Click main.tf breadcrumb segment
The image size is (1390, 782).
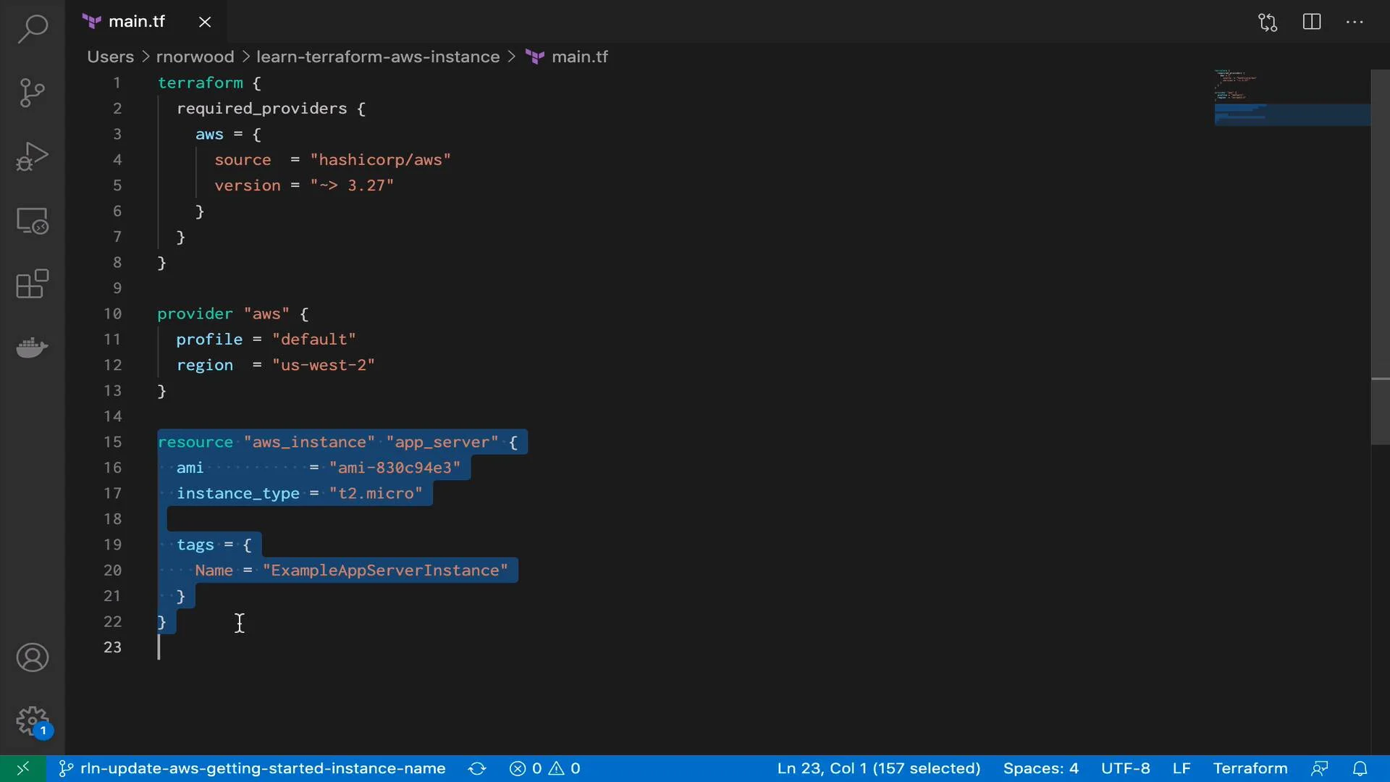[579, 56]
